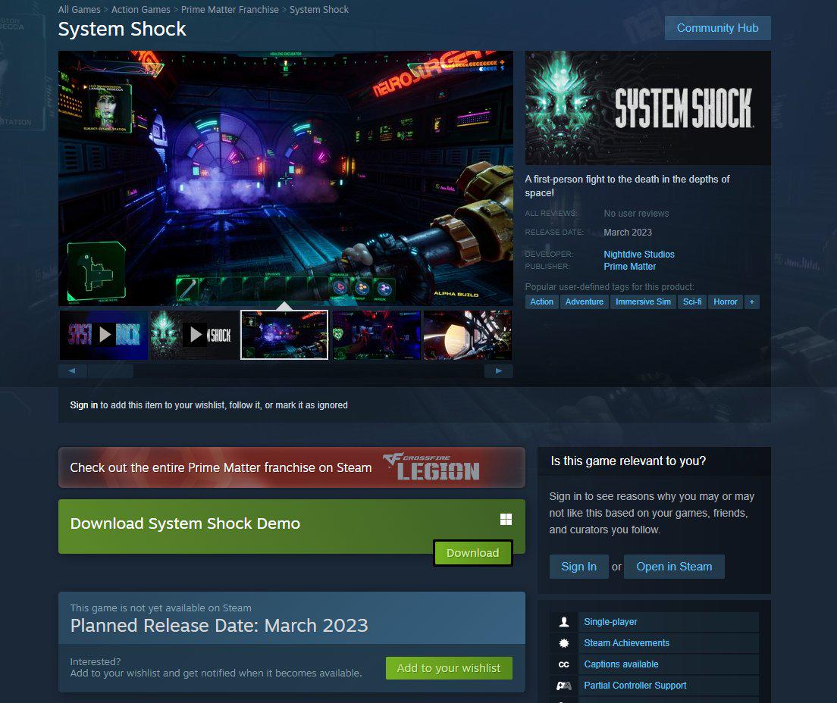837x703 pixels.
Task: Add System Shock to your wishlist
Action: (449, 668)
